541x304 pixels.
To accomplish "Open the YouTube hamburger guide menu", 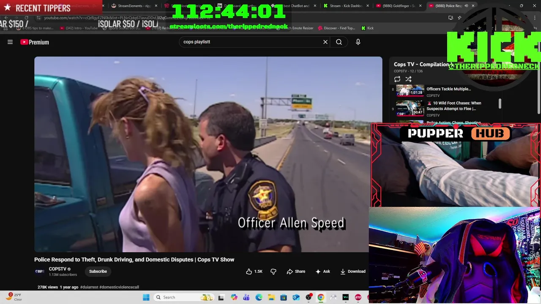I will point(10,42).
